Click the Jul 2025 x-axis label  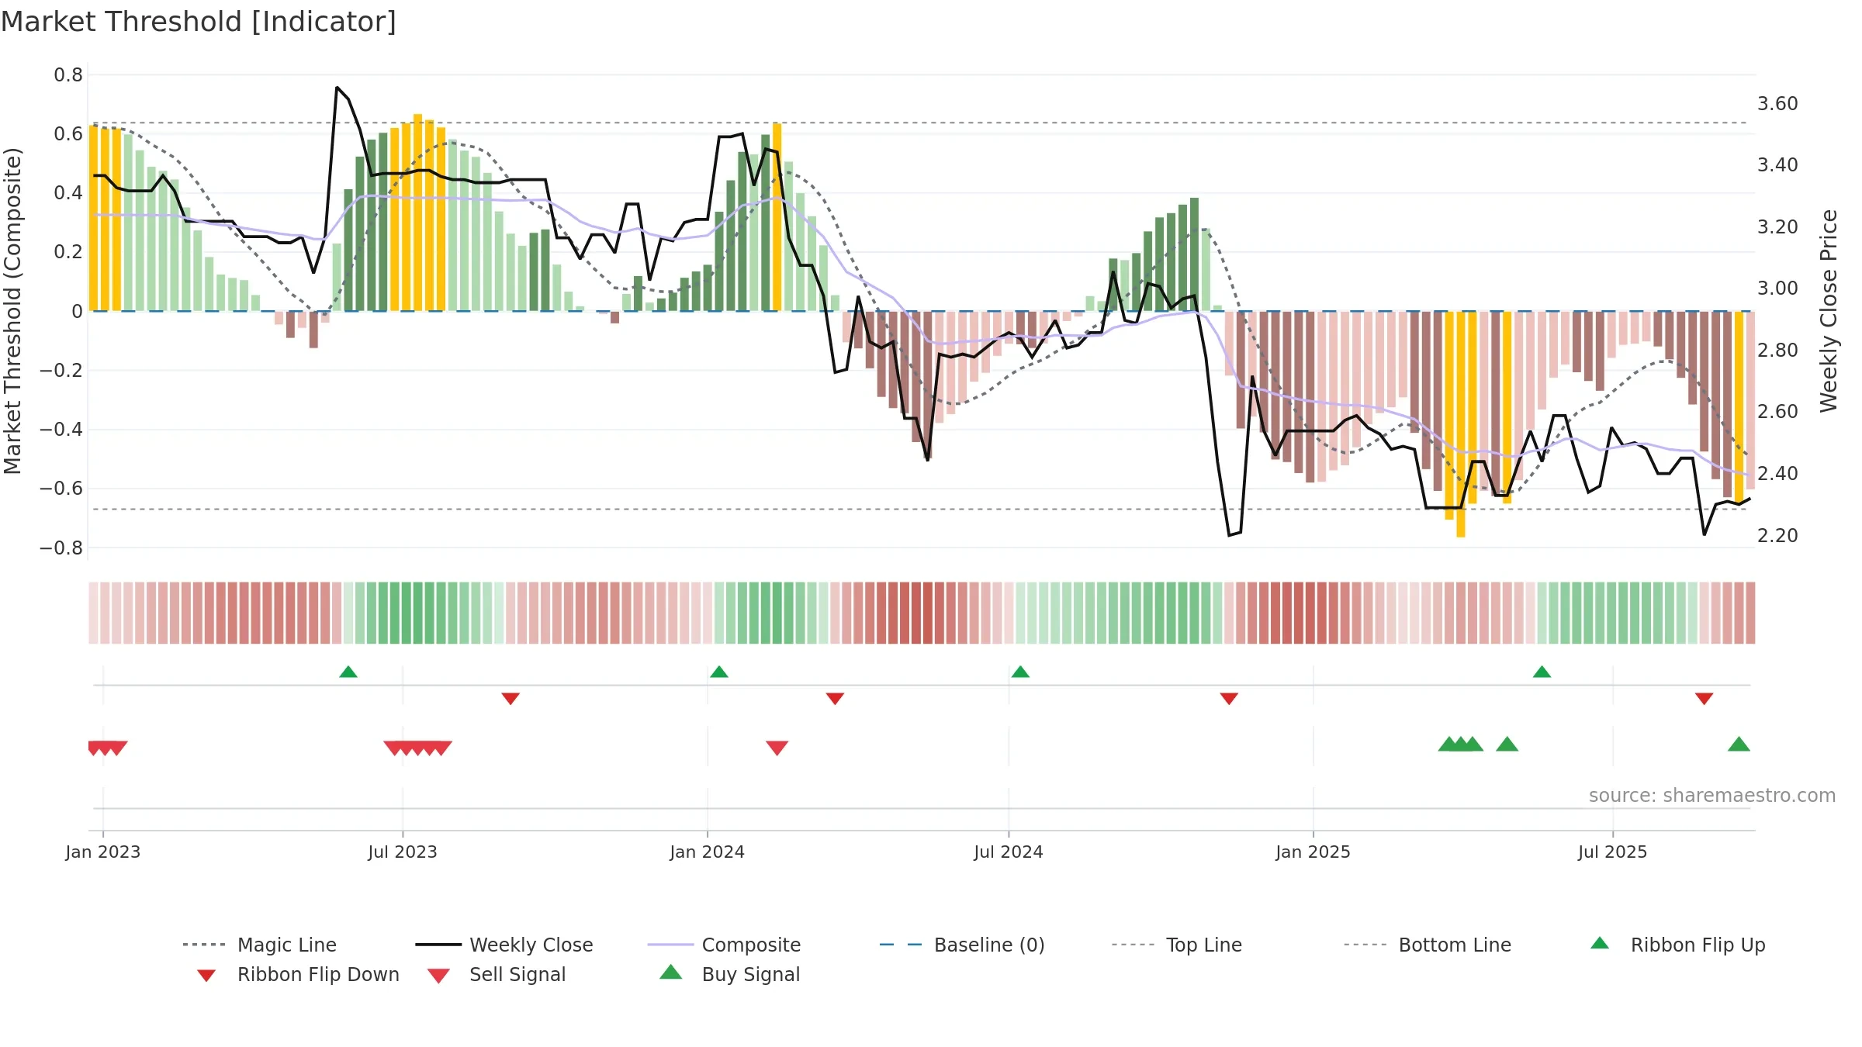[1613, 852]
